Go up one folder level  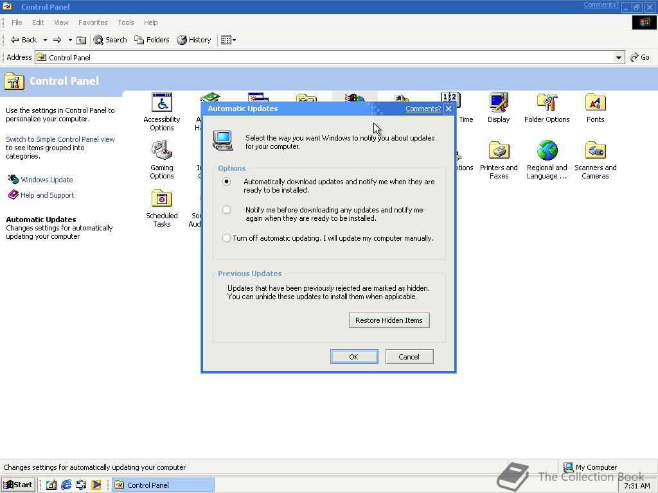[82, 40]
